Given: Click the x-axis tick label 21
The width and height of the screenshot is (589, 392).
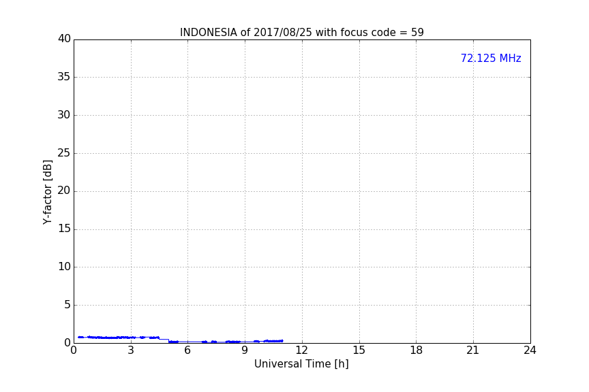Looking at the screenshot, I should (473, 350).
